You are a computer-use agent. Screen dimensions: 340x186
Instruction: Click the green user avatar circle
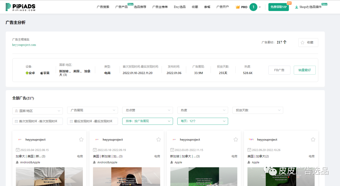click(253, 7)
